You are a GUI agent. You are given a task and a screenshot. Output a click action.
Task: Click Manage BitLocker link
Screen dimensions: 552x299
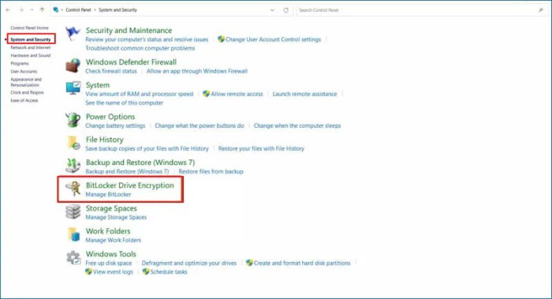(x=108, y=194)
